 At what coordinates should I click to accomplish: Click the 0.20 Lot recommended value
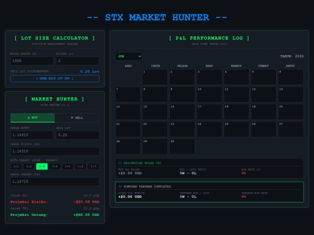tap(90, 71)
